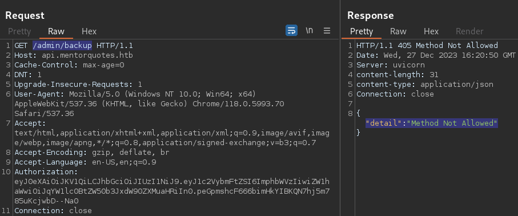This screenshot has height=216, width=518.
Task: Click the highlighted /admin/backup path
Action: coord(62,45)
